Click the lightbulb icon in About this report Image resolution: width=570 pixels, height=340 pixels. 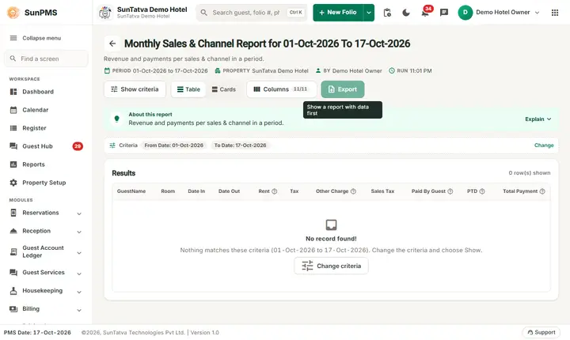click(116, 119)
